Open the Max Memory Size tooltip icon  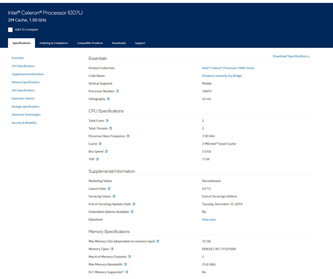pos(158,241)
